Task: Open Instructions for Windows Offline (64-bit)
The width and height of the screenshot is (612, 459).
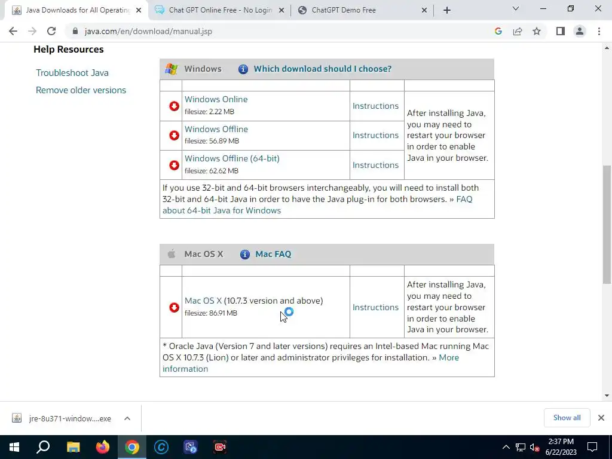Action: pyautogui.click(x=375, y=165)
